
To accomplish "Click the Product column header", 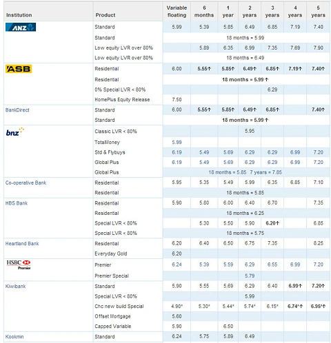I will coord(106,15).
